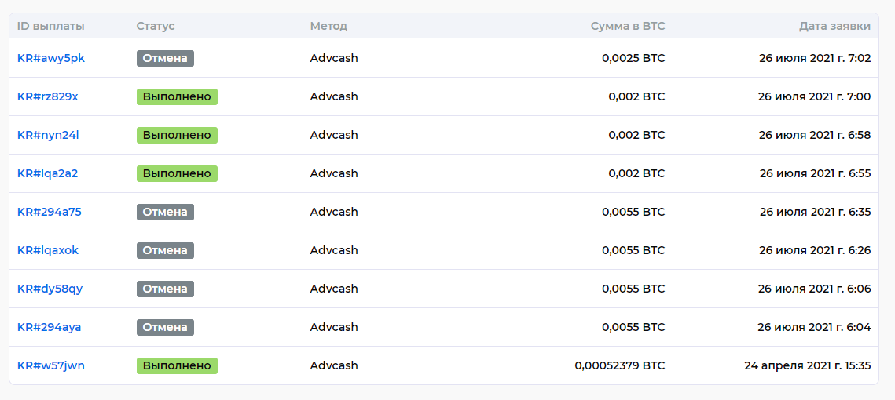Click the 'Метод' column header
This screenshot has width=895, height=400.
click(328, 26)
